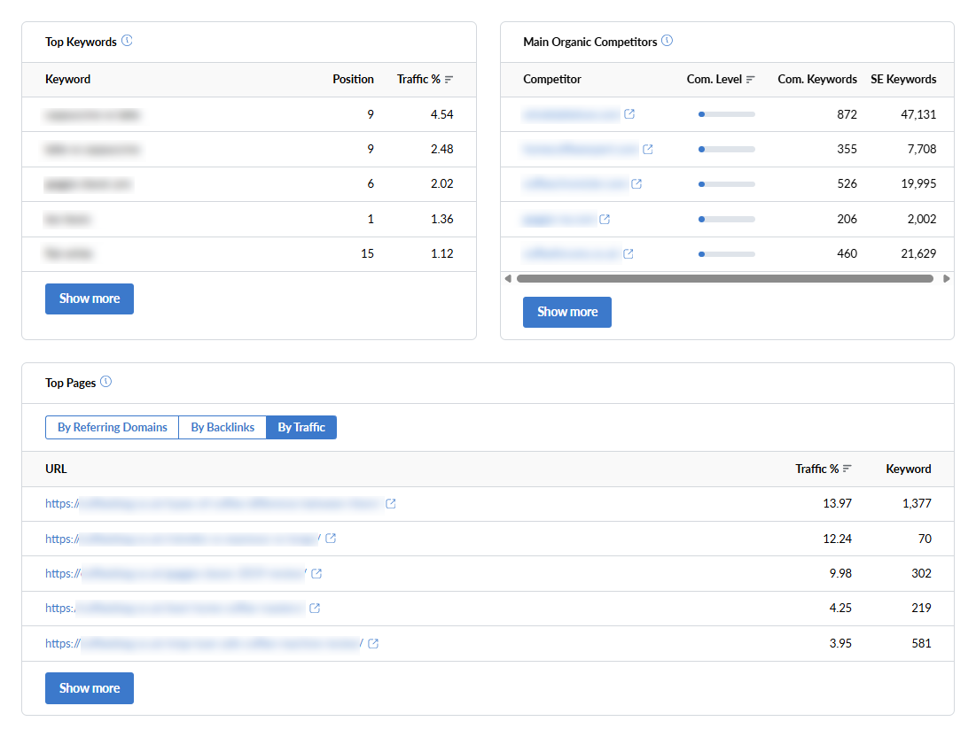Select the By Traffic tab
The height and width of the screenshot is (737, 976).
[x=301, y=427]
